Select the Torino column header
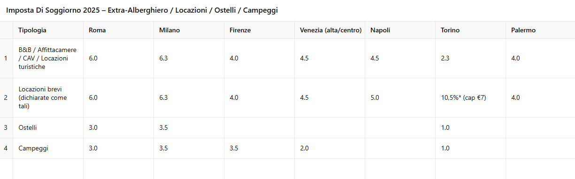This screenshot has height=179, width=575. 470,30
